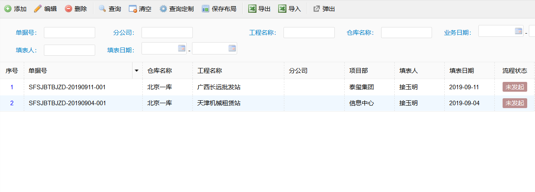The height and width of the screenshot is (192, 535).
Task: Click the 导入 Excel icon
Action: (282, 9)
